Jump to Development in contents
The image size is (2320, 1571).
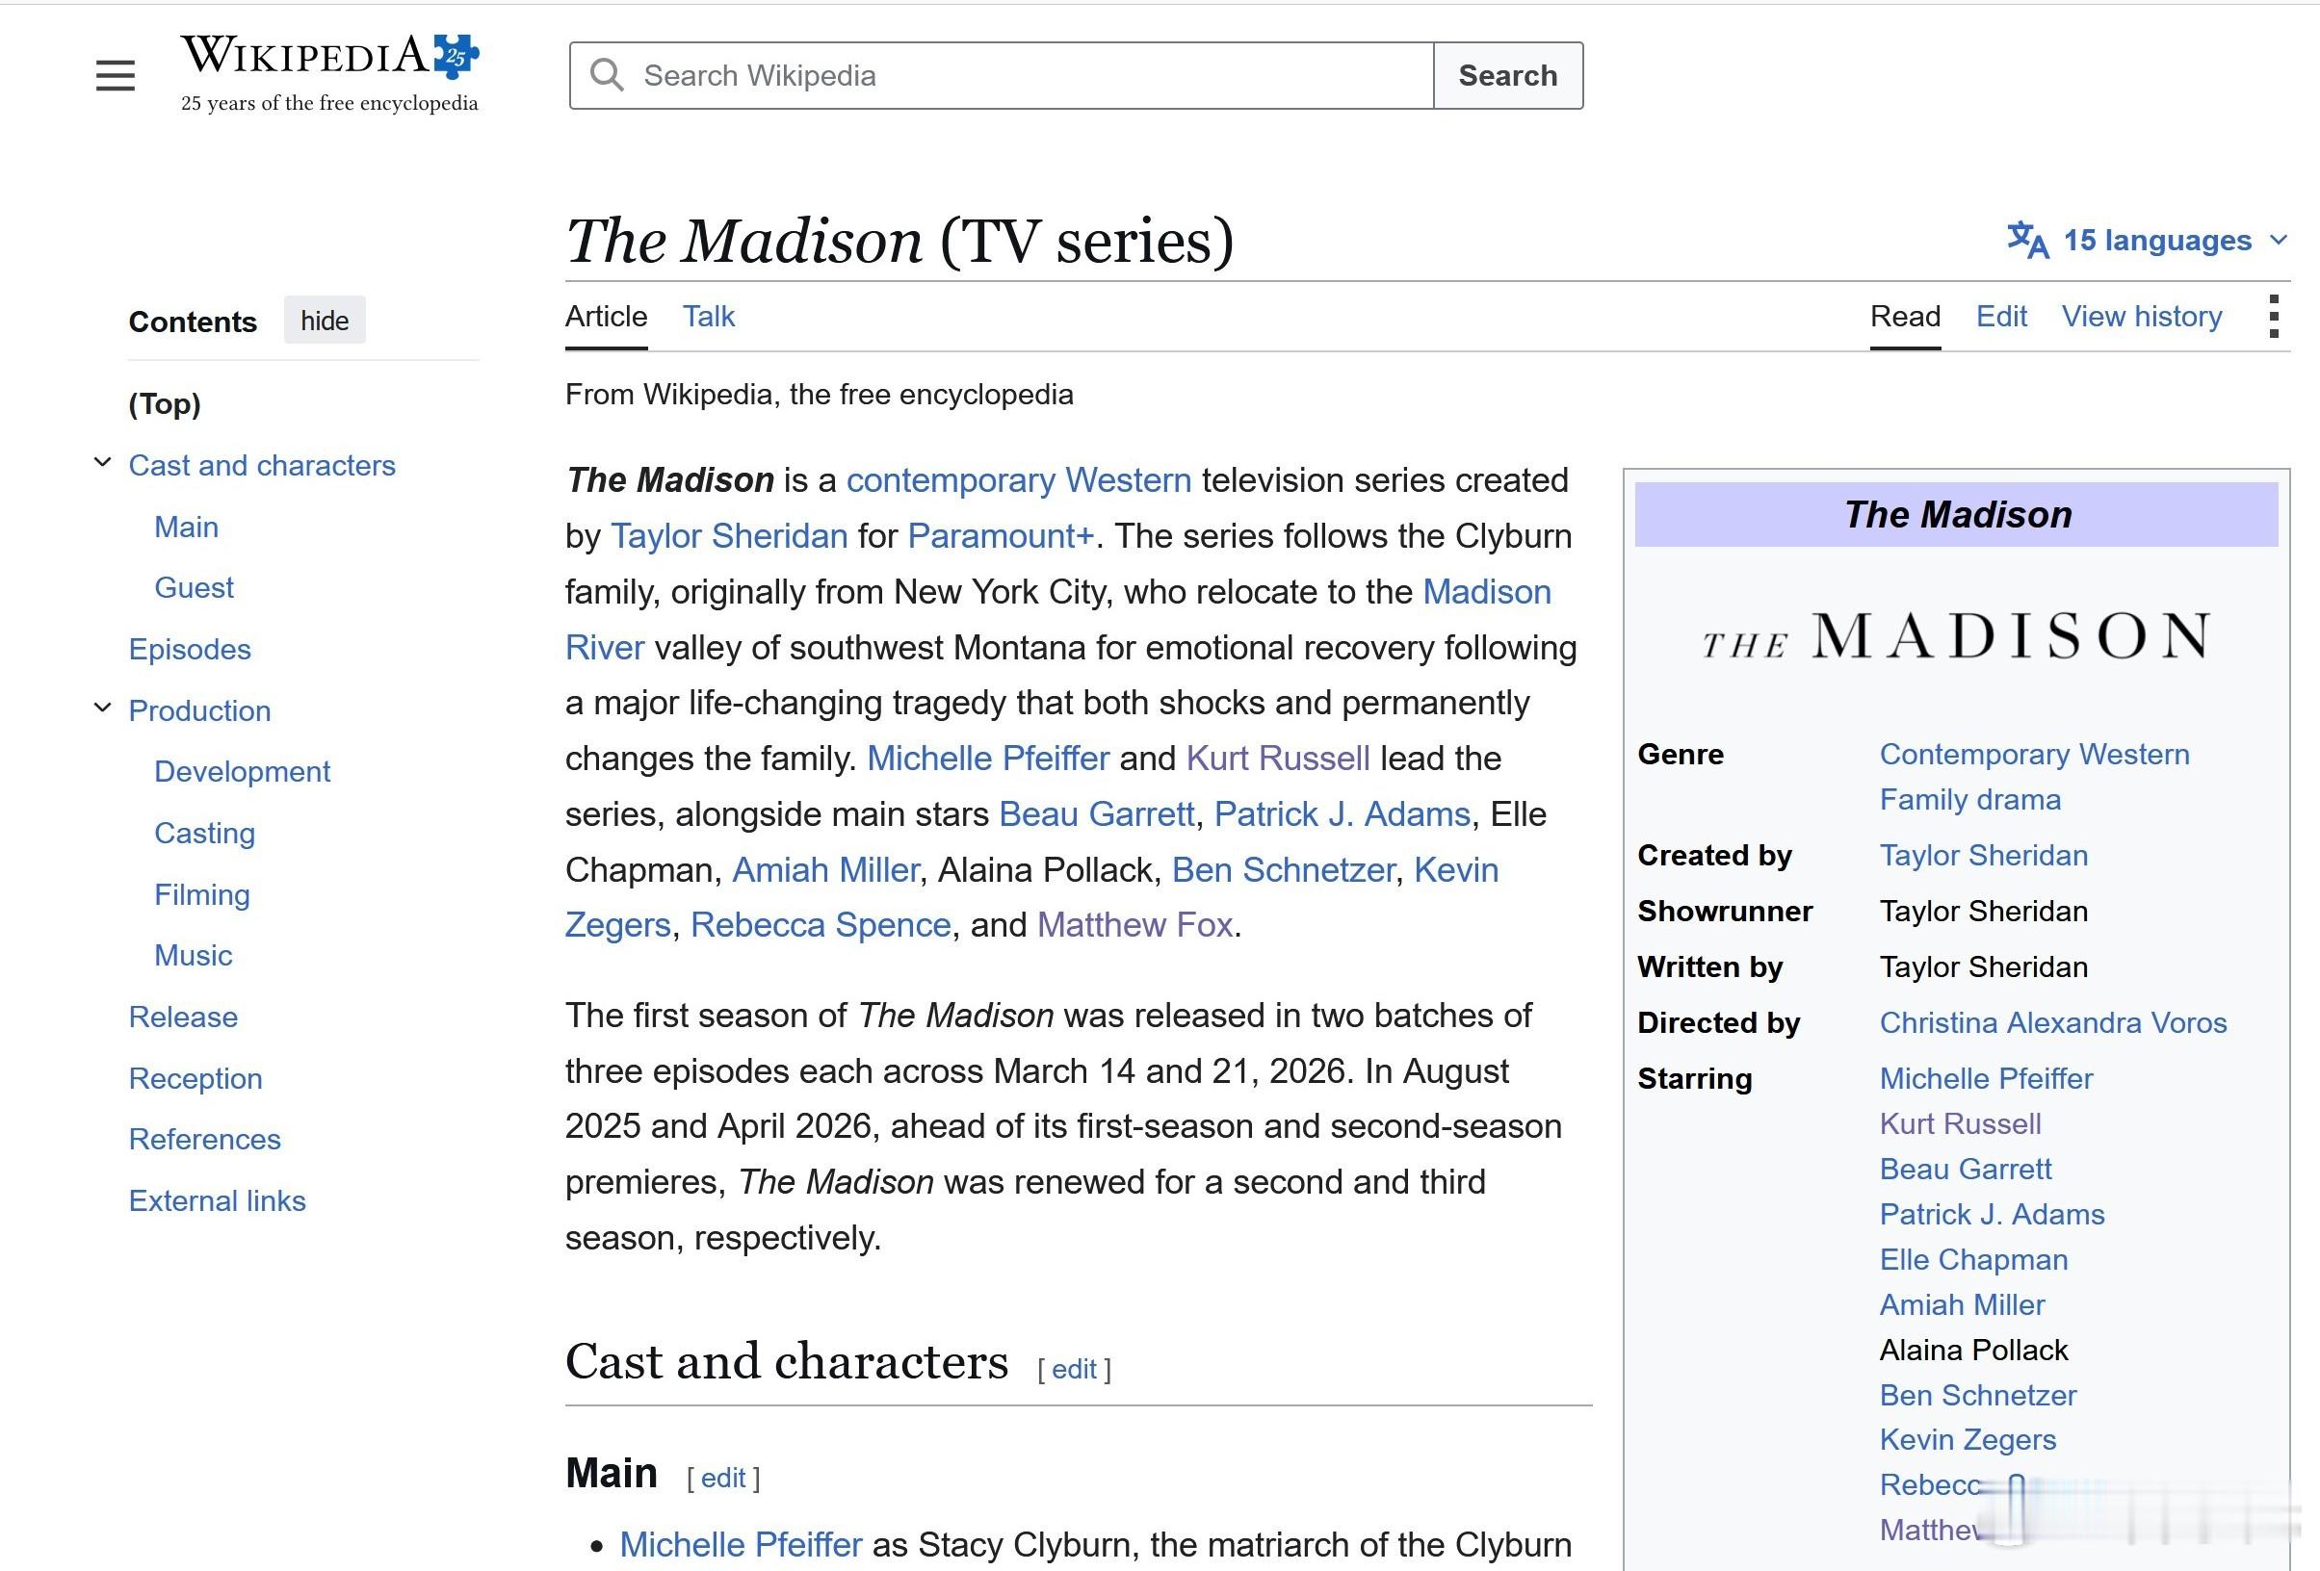(x=242, y=771)
